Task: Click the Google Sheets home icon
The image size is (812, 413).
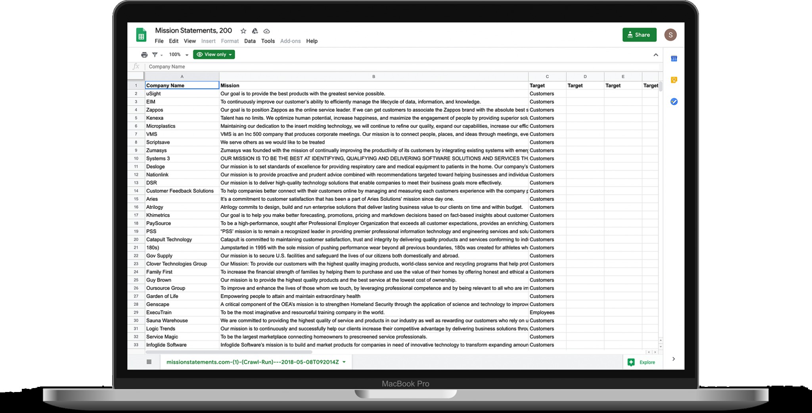Action: [141, 35]
